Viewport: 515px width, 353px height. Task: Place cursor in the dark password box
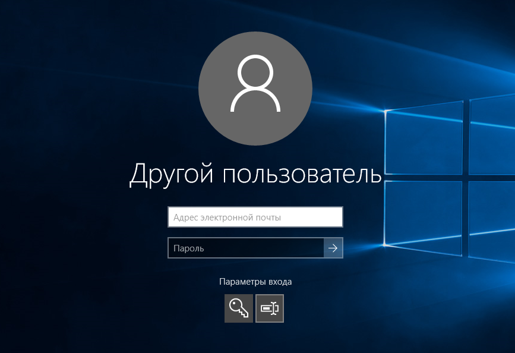[246, 248]
